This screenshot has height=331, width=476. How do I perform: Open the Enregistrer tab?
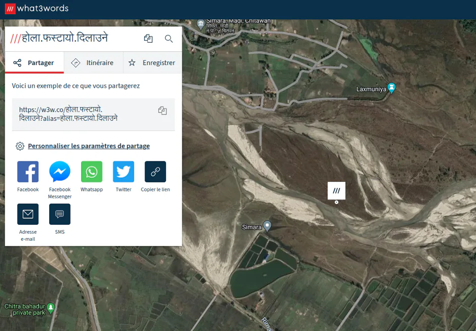tap(152, 62)
